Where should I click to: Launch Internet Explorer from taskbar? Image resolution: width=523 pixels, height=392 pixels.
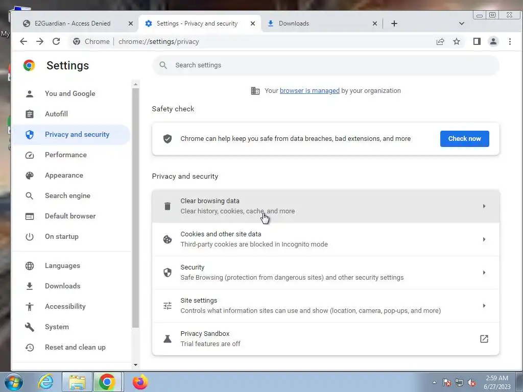45,382
